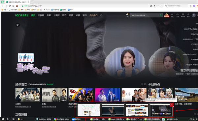The height and width of the screenshot is (121, 198).
Task: Open the 会员中心 link
Action: tap(93, 15)
